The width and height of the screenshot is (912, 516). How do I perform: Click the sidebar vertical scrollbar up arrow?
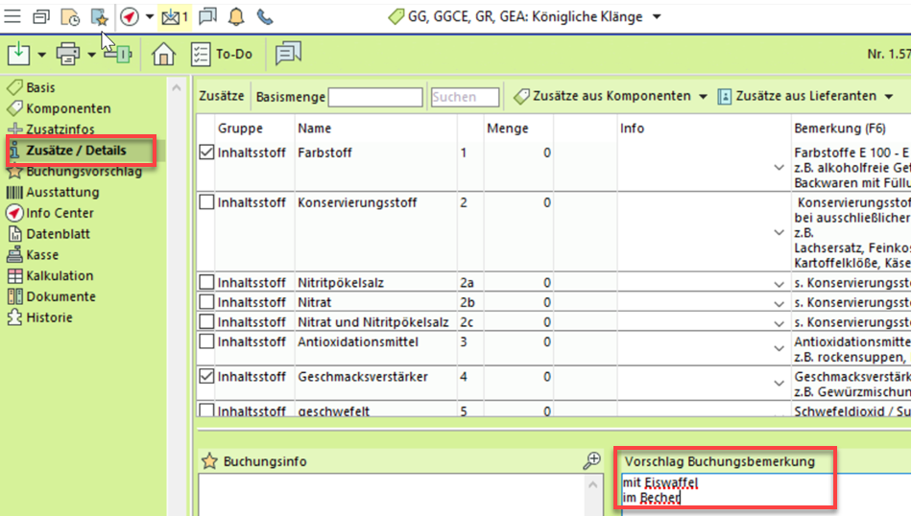[177, 88]
